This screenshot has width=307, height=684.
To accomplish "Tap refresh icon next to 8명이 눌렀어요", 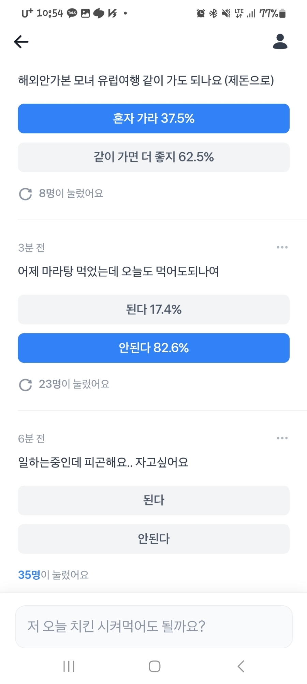I will (x=25, y=194).
